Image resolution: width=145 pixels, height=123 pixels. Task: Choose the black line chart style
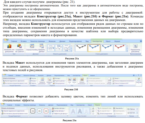(x=81, y=48)
